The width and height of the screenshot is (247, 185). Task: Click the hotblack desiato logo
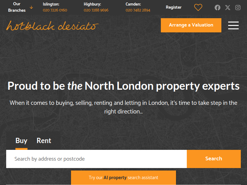pyautogui.click(x=52, y=26)
